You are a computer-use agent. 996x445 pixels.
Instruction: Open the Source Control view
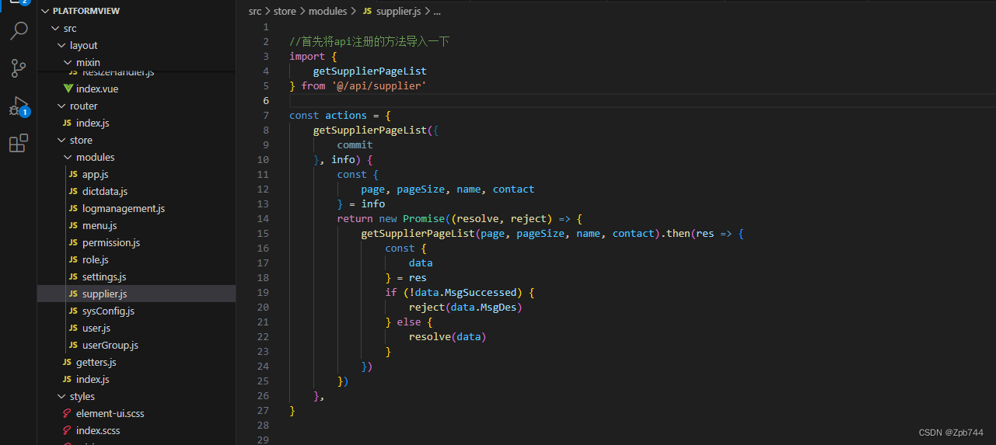pos(19,68)
